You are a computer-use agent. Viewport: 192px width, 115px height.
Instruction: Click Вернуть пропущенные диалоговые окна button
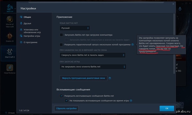(x=84, y=78)
